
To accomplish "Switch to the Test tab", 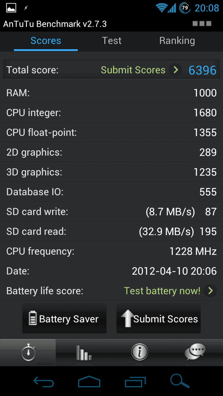I will [x=111, y=41].
